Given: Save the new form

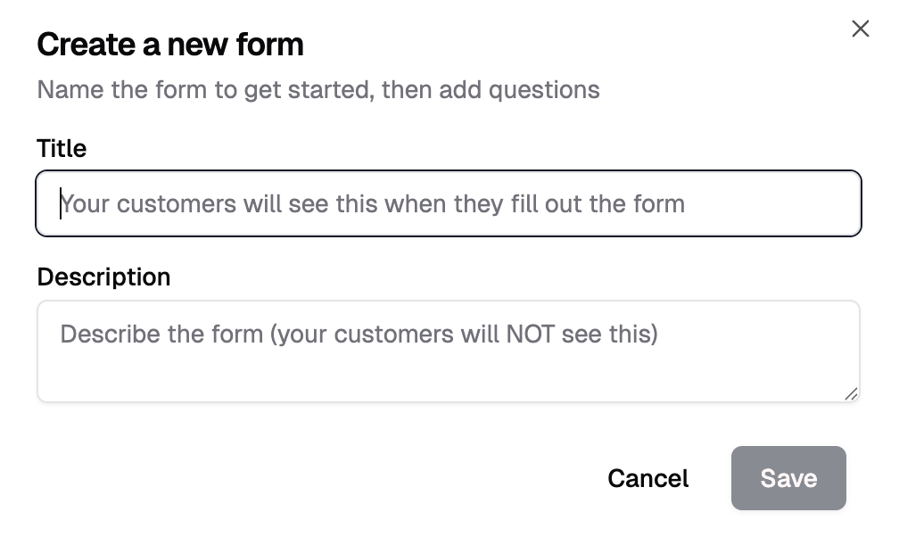Looking at the screenshot, I should (x=788, y=478).
